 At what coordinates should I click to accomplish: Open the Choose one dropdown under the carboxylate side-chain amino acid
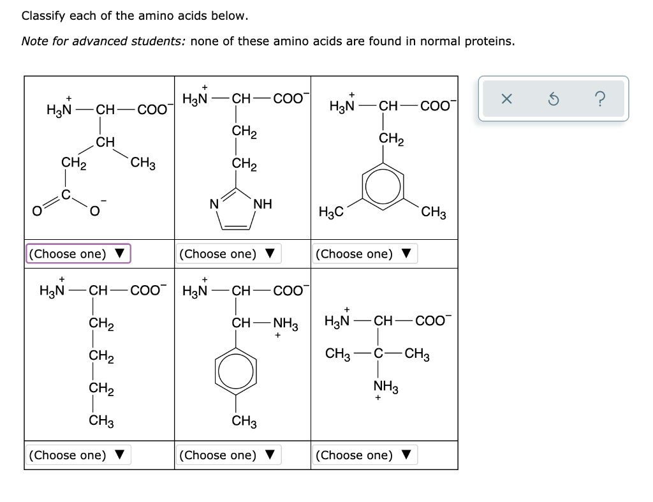click(78, 254)
